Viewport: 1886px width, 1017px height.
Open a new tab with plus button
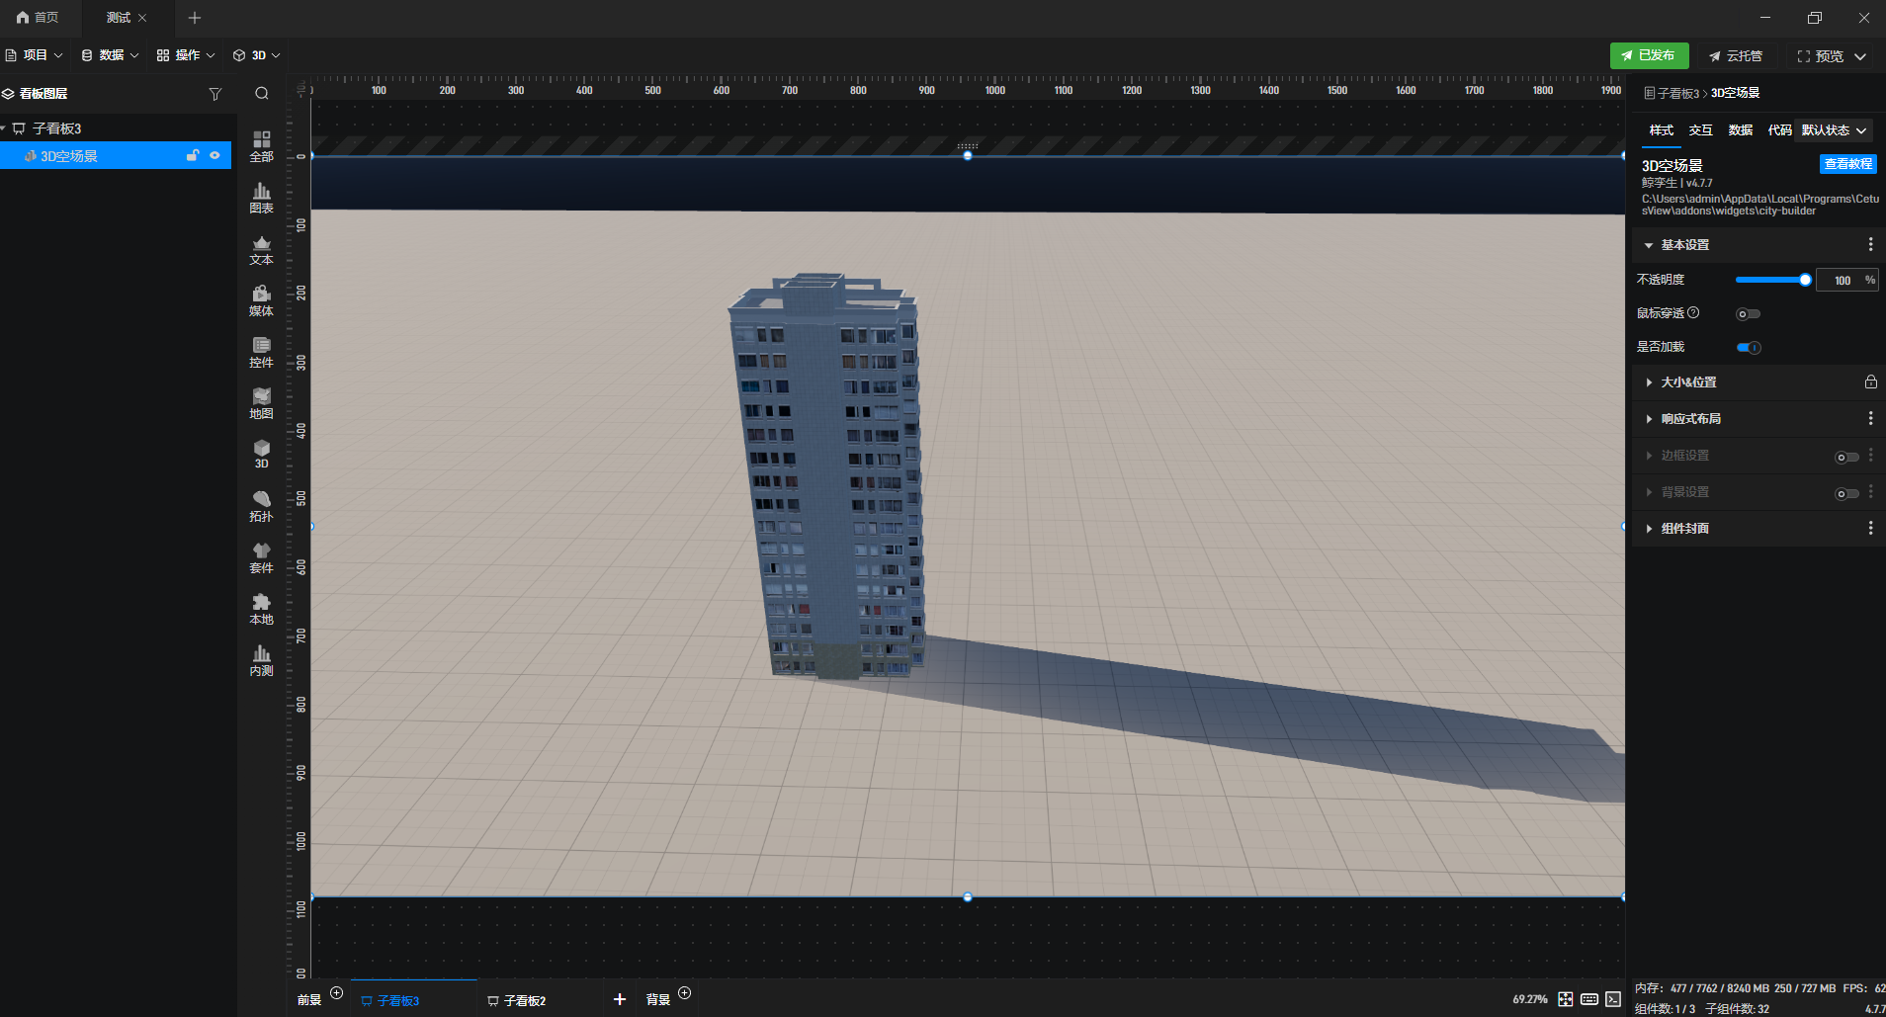point(194,18)
